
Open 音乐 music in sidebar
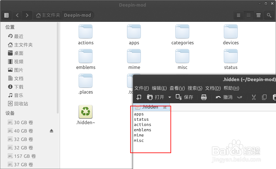16,95
